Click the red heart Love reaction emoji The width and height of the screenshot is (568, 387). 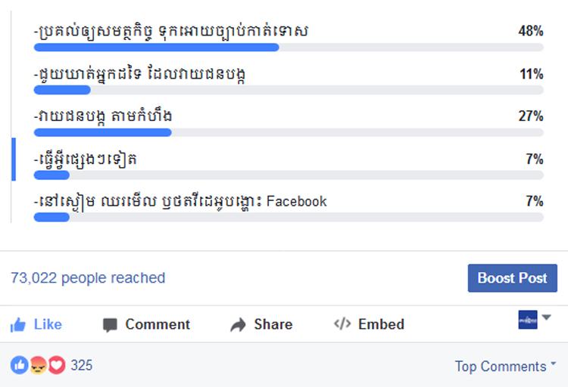pyautogui.click(x=57, y=366)
